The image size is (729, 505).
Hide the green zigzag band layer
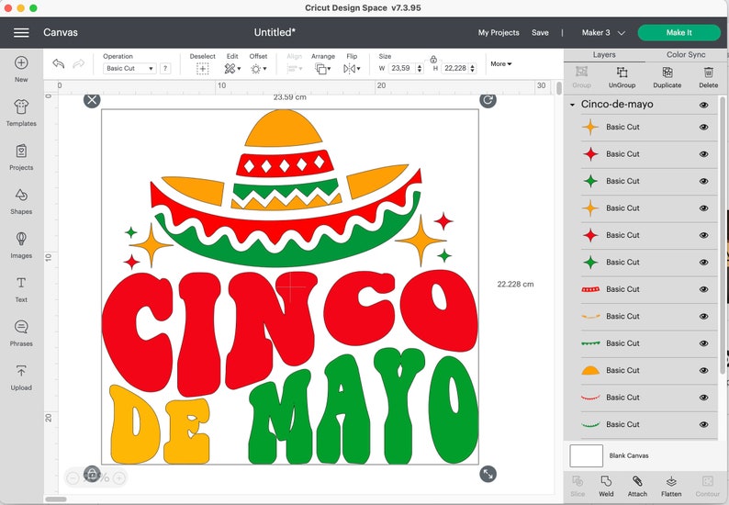coord(704,343)
